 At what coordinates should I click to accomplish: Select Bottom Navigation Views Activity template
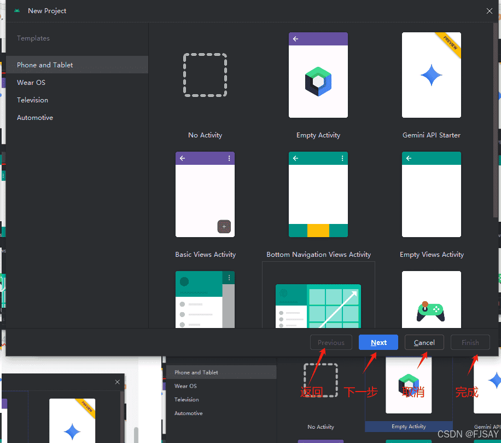click(318, 194)
